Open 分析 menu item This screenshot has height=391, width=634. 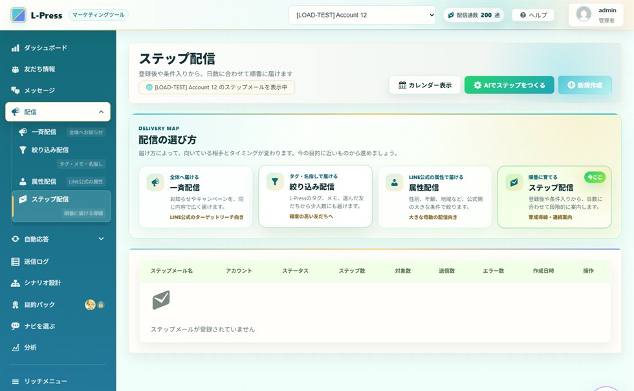click(58, 348)
